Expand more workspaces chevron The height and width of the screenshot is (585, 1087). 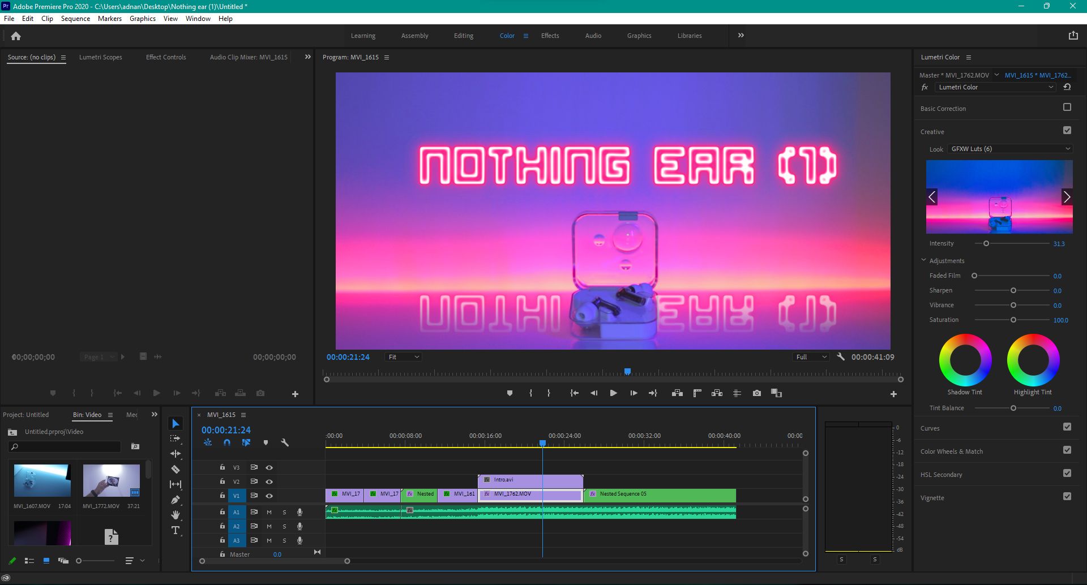[741, 35]
